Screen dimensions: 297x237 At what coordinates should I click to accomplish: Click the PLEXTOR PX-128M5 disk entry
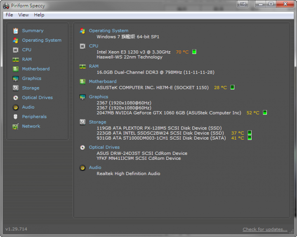pos(159,128)
